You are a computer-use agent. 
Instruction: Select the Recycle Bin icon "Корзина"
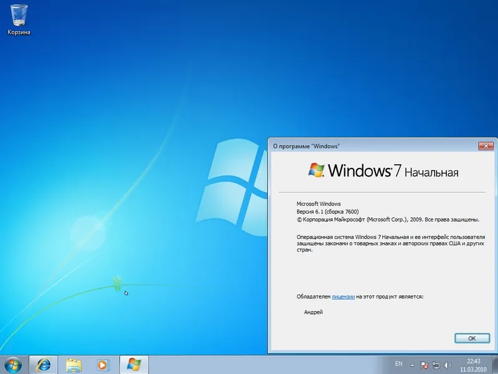(x=19, y=19)
